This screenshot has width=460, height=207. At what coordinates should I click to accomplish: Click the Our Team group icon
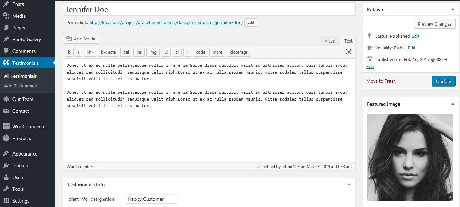pos(6,99)
